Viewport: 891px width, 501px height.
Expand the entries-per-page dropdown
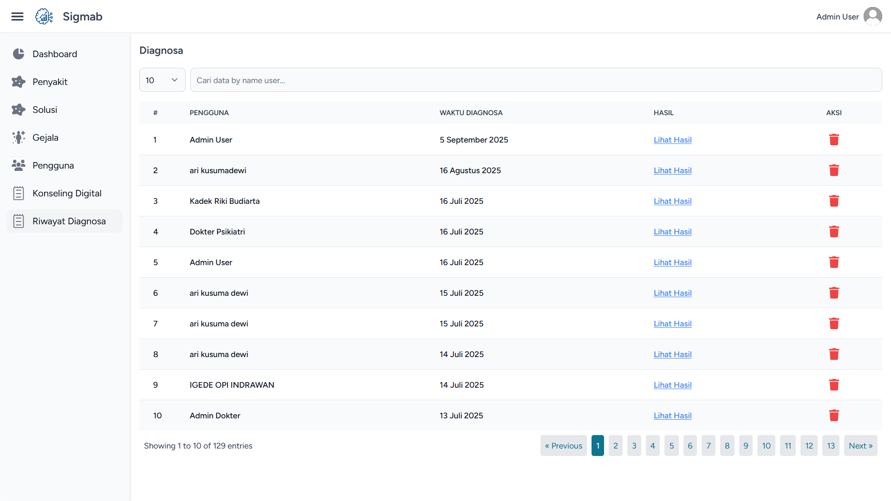162,80
